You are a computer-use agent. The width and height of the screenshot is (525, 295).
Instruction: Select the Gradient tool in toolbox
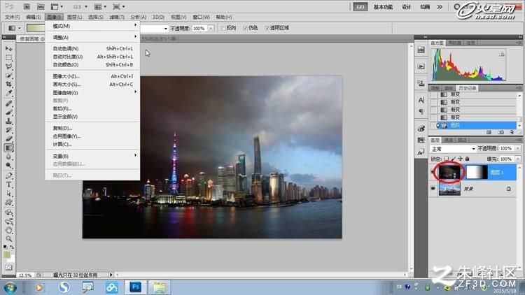pos(9,147)
